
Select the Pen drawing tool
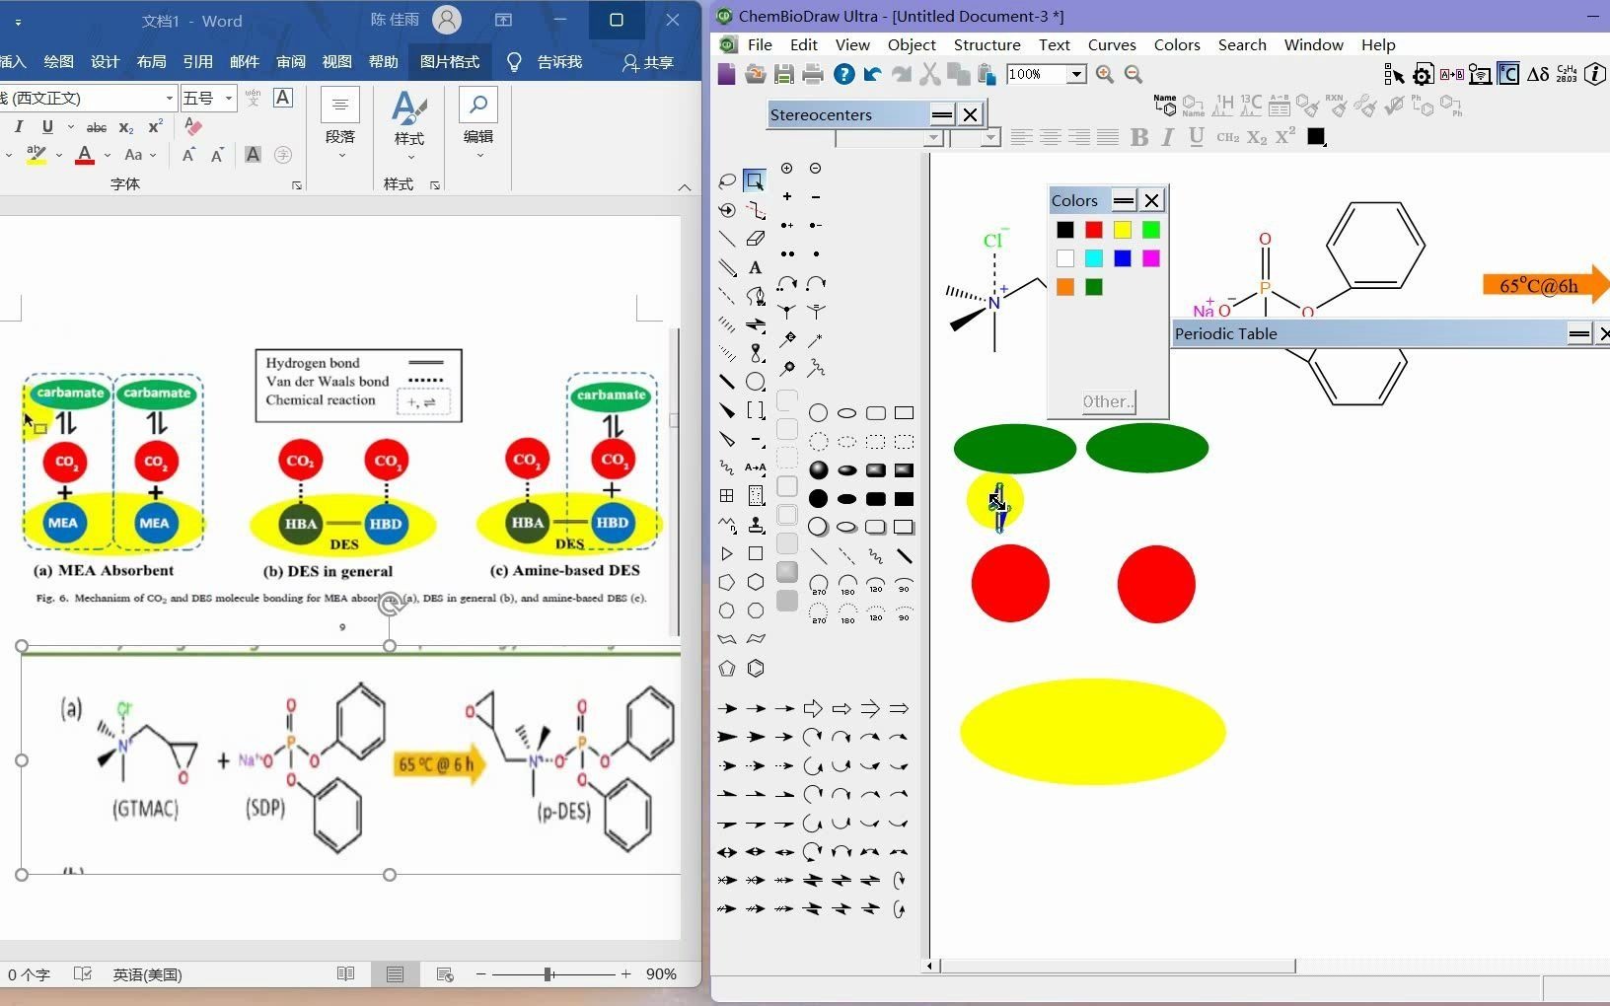pos(756,296)
